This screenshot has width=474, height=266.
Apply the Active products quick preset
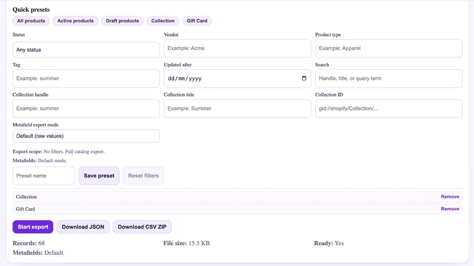pyautogui.click(x=76, y=21)
